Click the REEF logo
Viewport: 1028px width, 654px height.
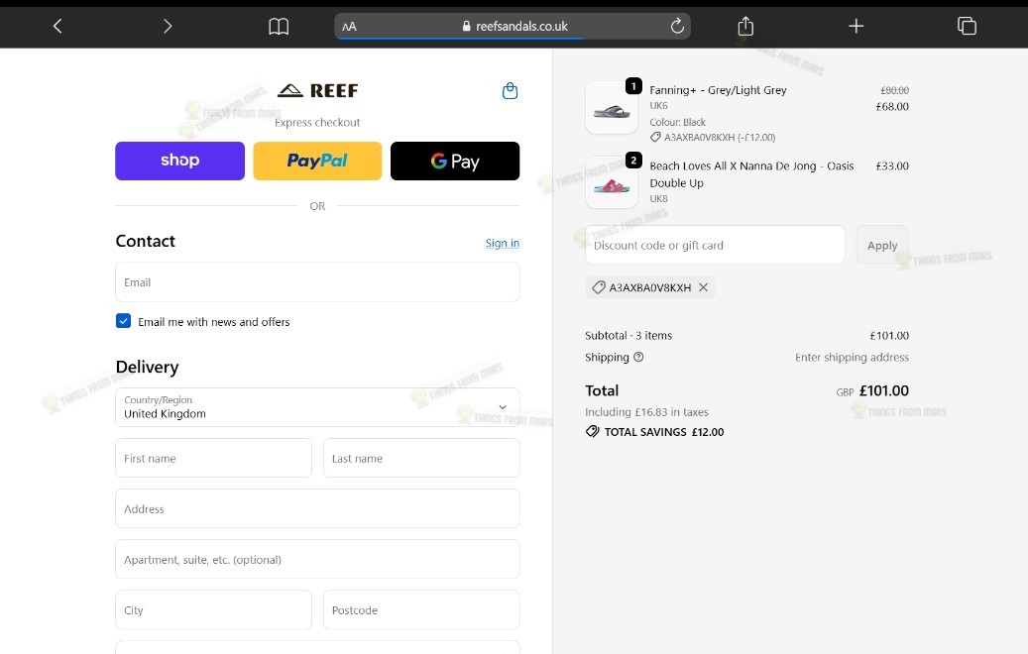318,90
